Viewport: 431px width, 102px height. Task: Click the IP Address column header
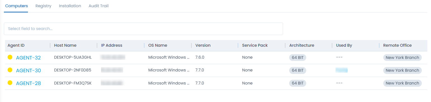[x=112, y=45]
